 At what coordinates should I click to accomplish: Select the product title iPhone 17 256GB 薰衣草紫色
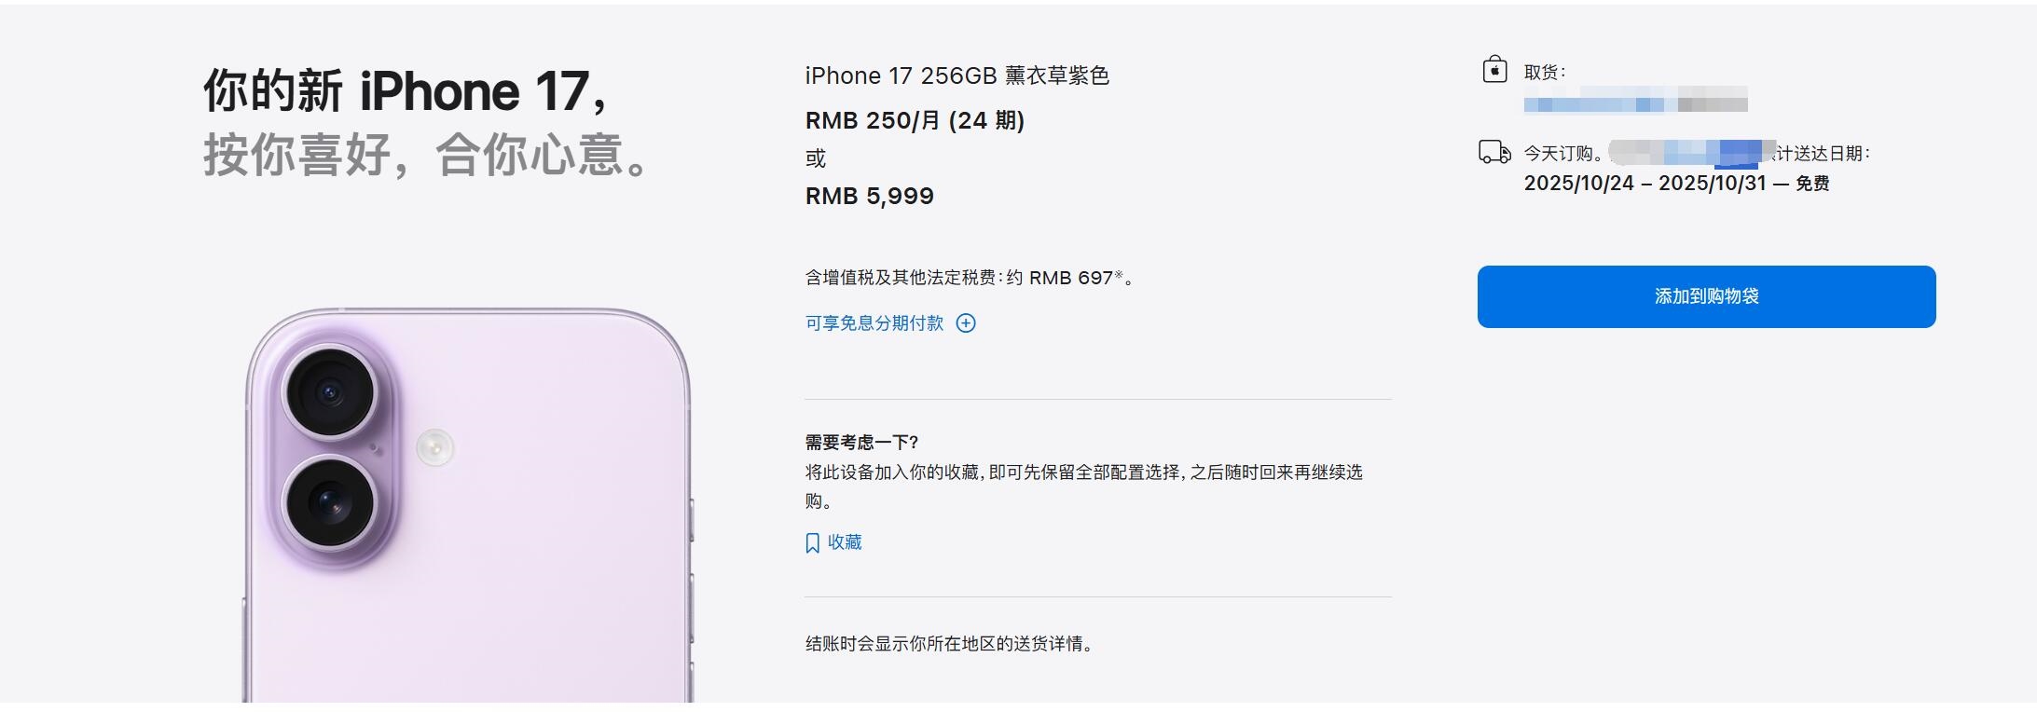[957, 75]
